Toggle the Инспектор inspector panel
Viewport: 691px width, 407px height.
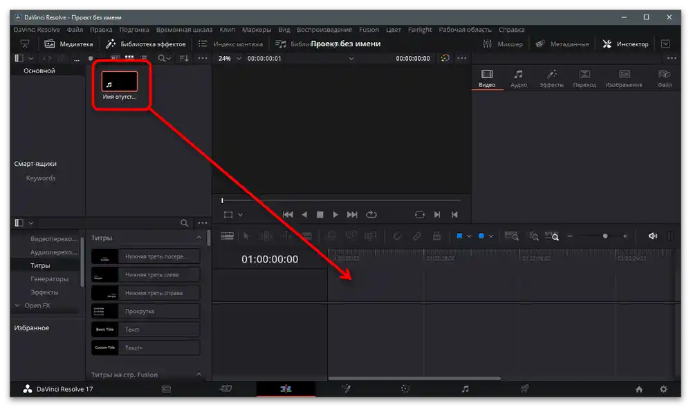(625, 44)
